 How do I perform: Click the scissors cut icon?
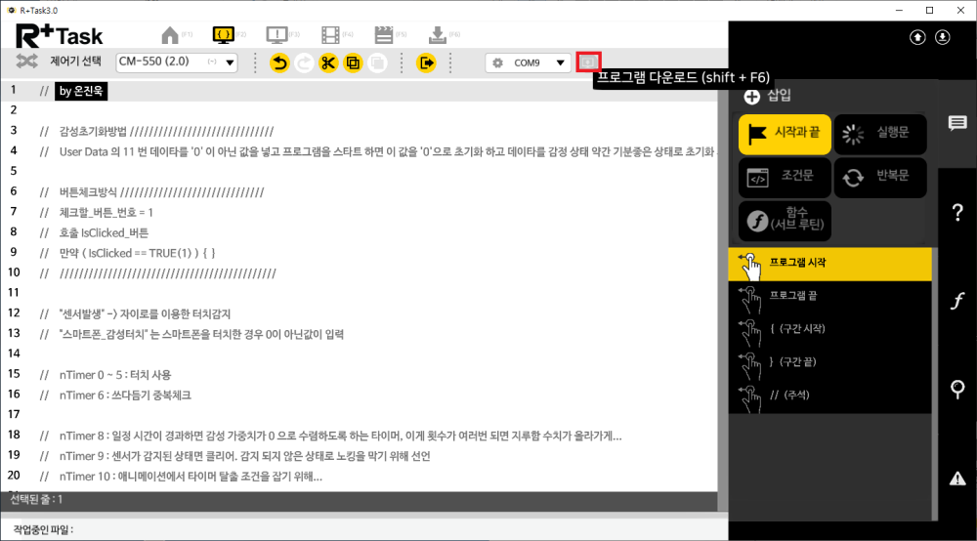[x=327, y=62]
